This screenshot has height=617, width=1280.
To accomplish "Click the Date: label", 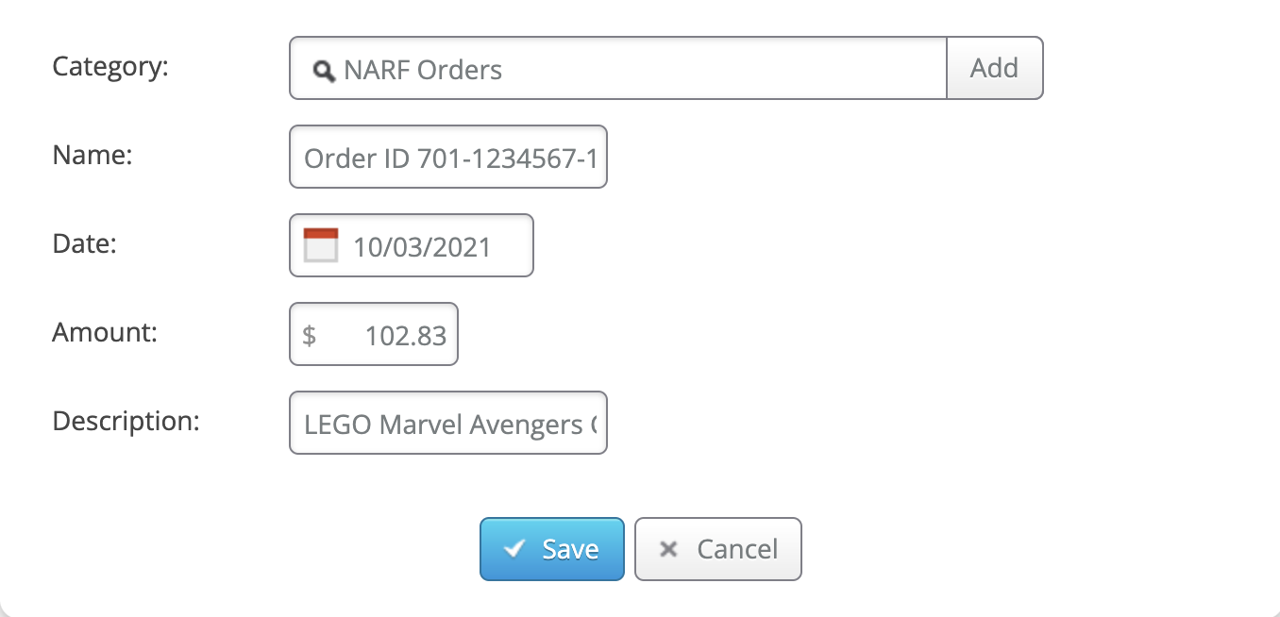I will tap(84, 244).
